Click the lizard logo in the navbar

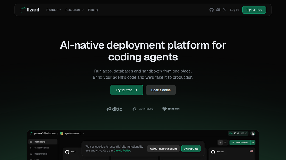click(x=30, y=10)
